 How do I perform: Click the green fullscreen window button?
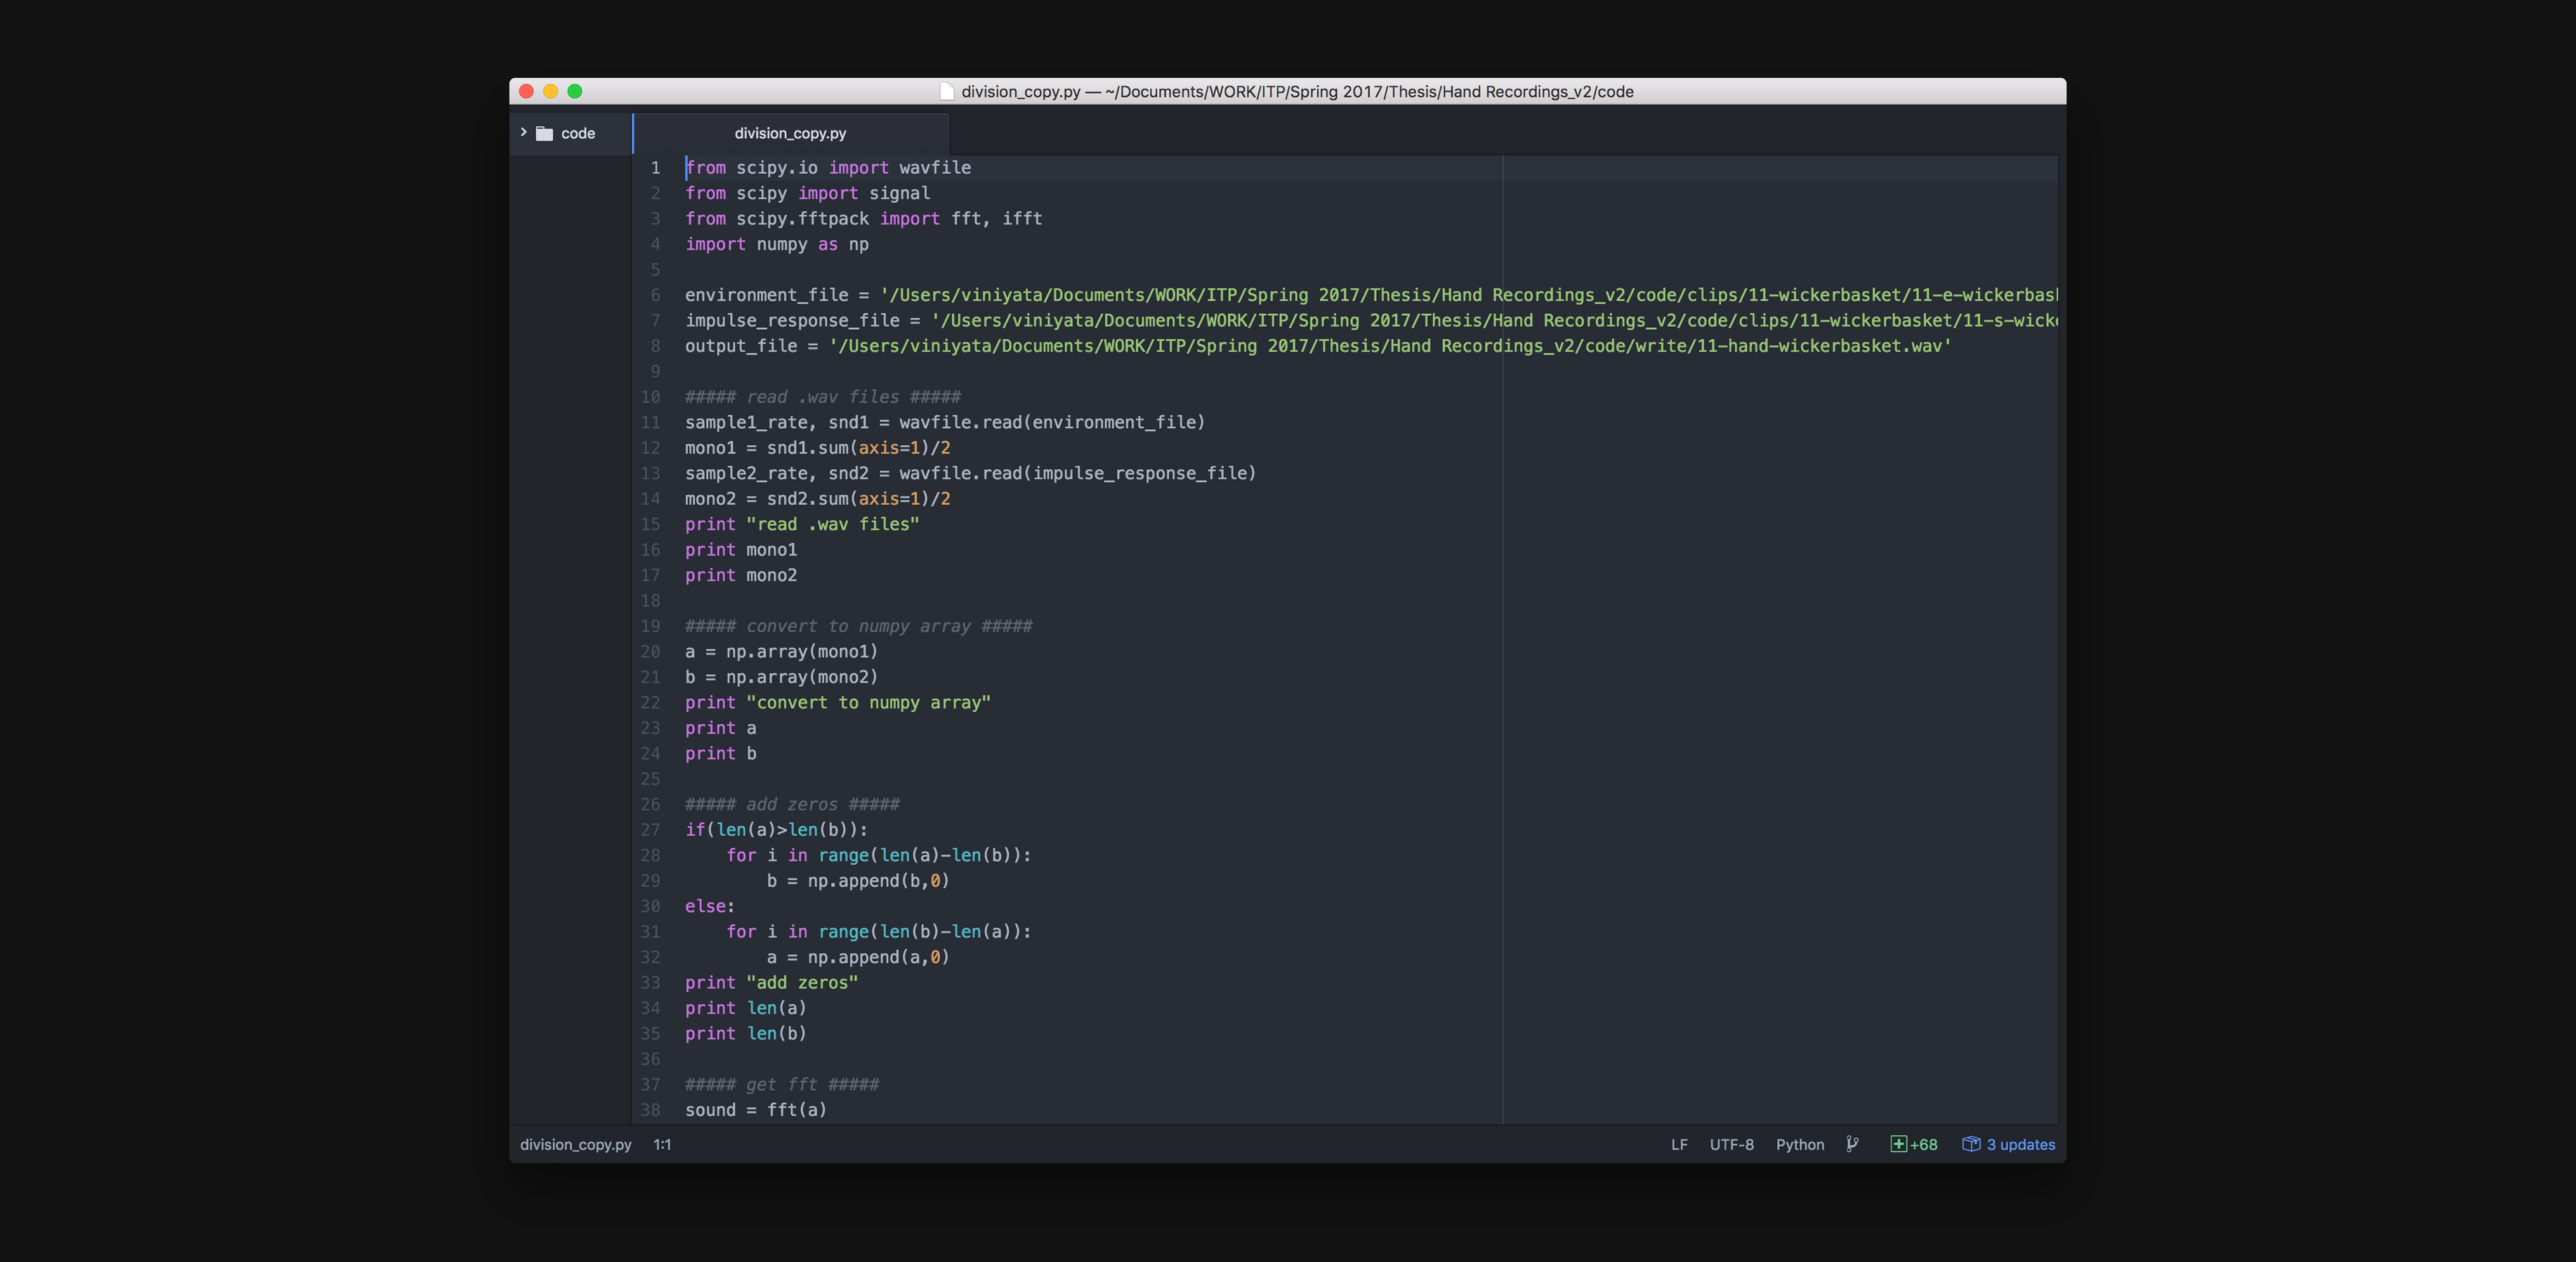(x=574, y=91)
